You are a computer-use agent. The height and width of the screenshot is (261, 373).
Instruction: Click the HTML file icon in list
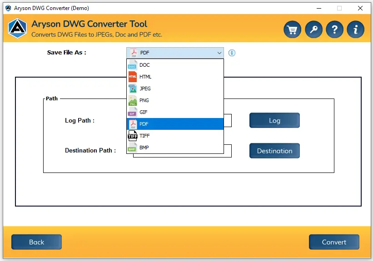133,77
